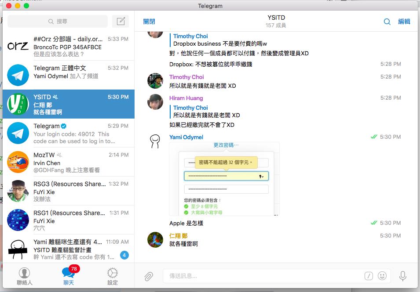Click the microphone voice message icon

coord(403,276)
